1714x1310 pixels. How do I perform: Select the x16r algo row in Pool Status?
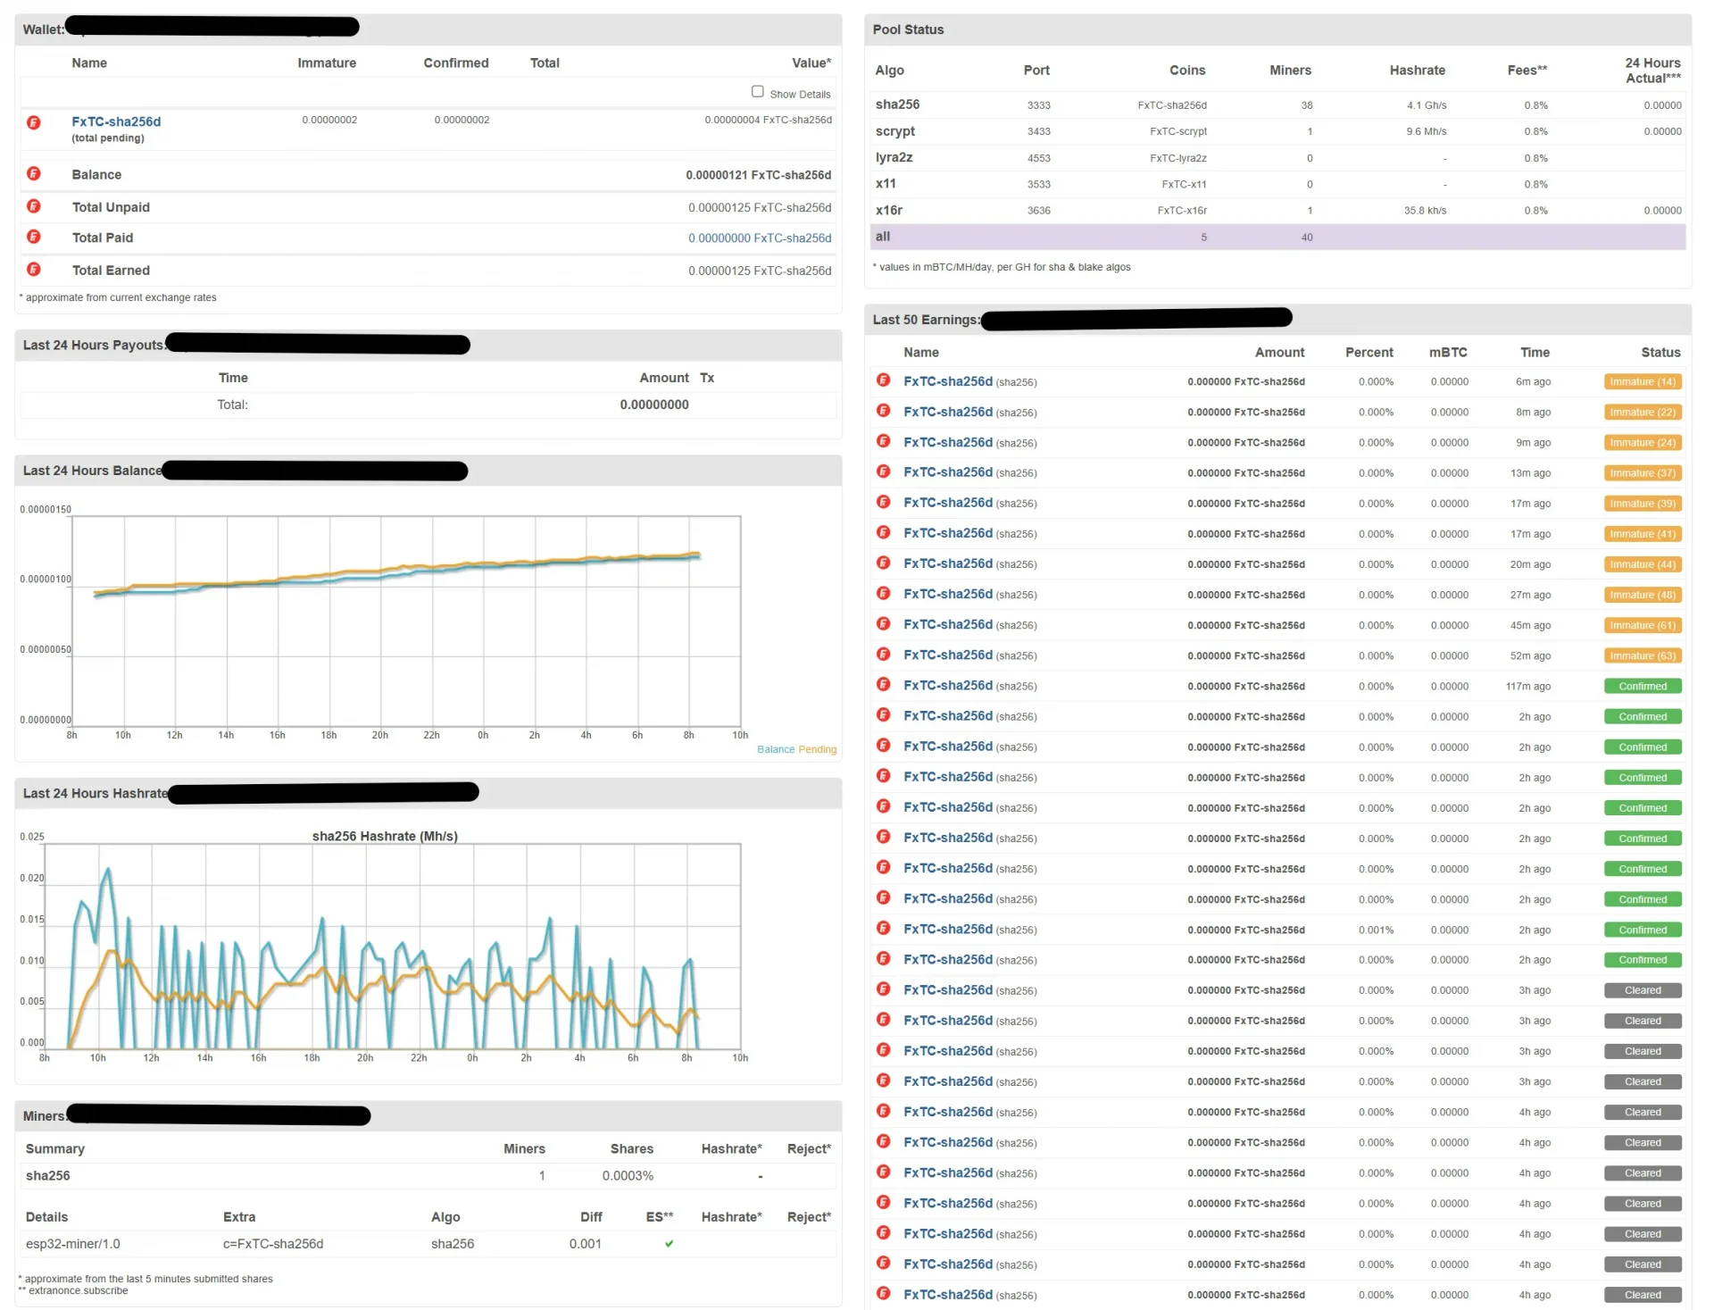888,211
